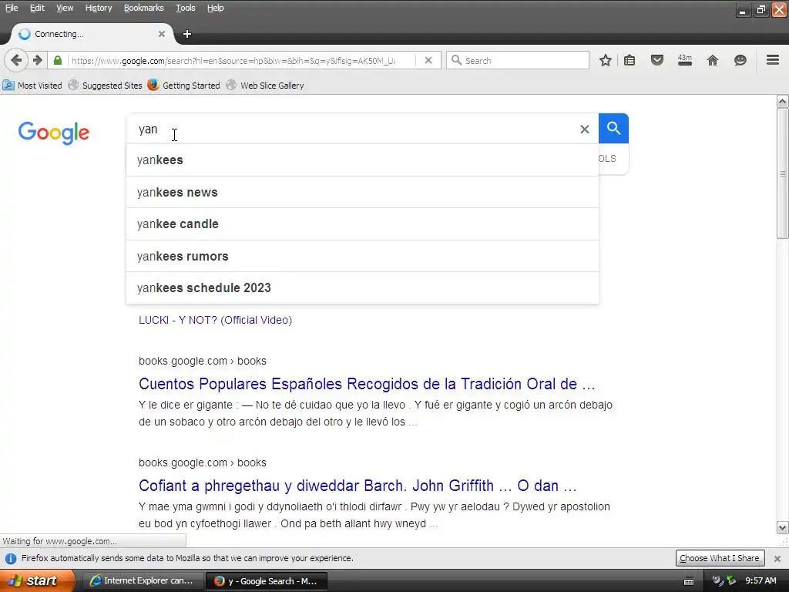Click the info icon in notification bar
The image size is (789, 592).
tap(11, 558)
